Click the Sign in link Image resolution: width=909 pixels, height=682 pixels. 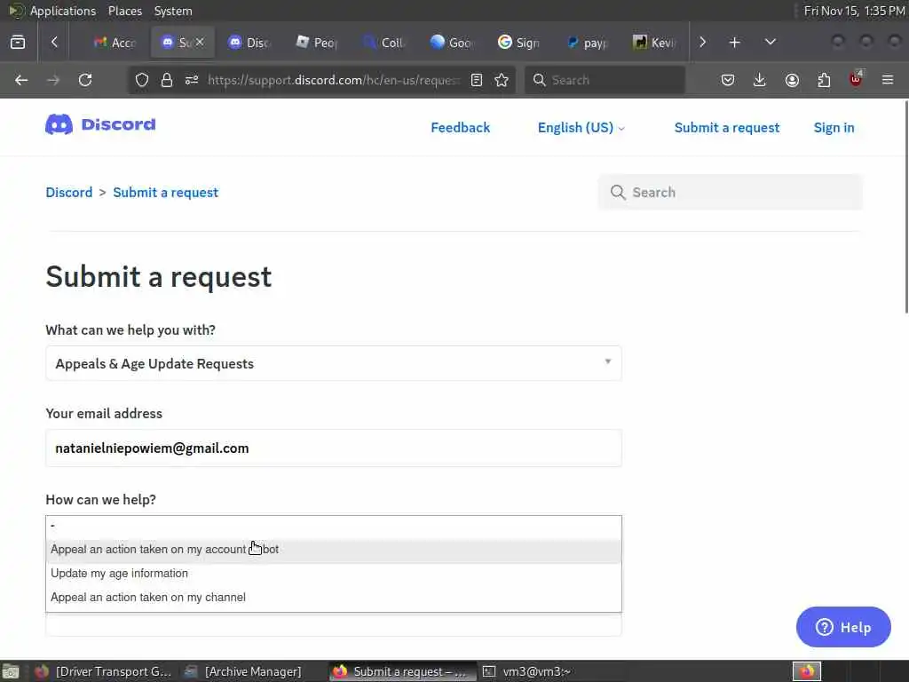pos(834,128)
